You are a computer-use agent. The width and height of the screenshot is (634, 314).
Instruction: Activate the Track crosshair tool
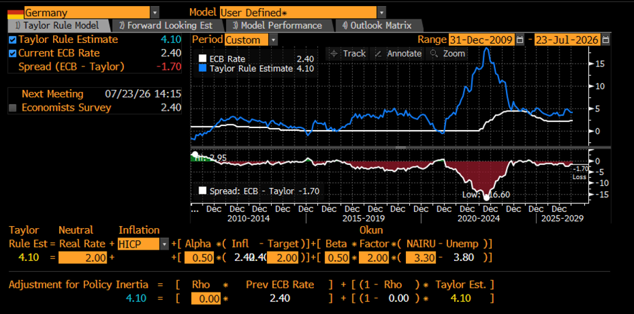pos(348,54)
